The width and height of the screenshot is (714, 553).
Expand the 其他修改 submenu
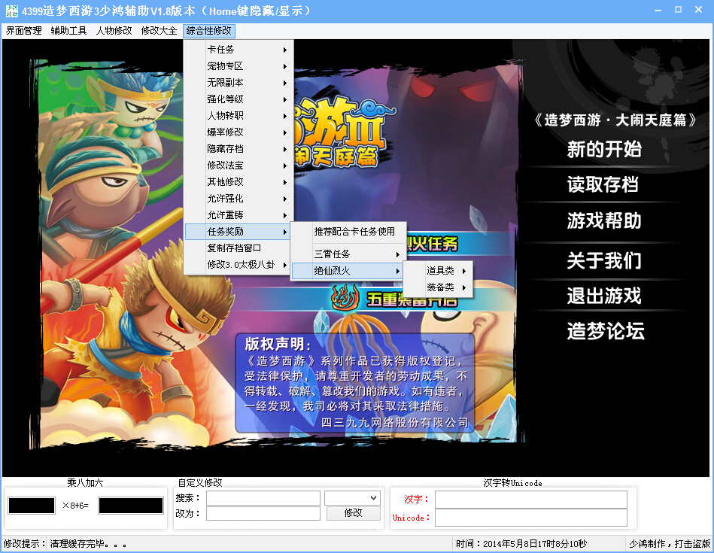point(238,182)
